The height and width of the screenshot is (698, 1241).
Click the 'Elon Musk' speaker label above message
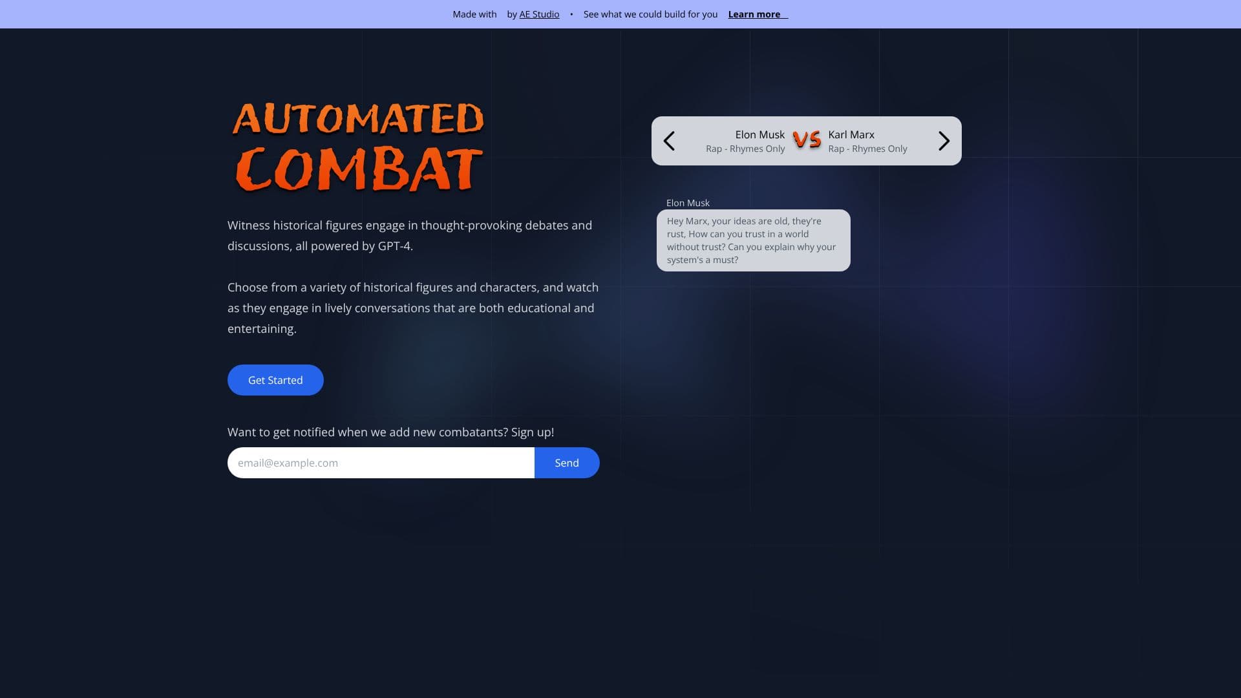click(x=688, y=203)
